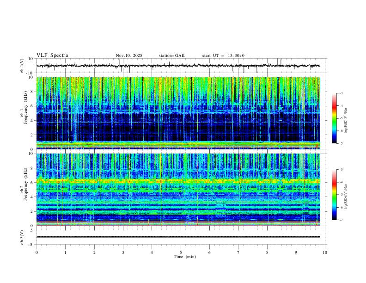The width and height of the screenshot is (366, 283).
Task: Click the "ch.3(V)" axis label
Action: (x=22, y=237)
